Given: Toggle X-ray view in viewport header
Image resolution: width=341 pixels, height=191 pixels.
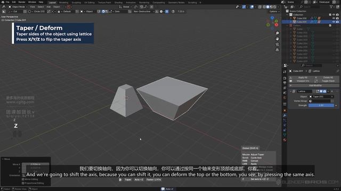Looking at the screenshot, I should pyautogui.click(x=260, y=7).
